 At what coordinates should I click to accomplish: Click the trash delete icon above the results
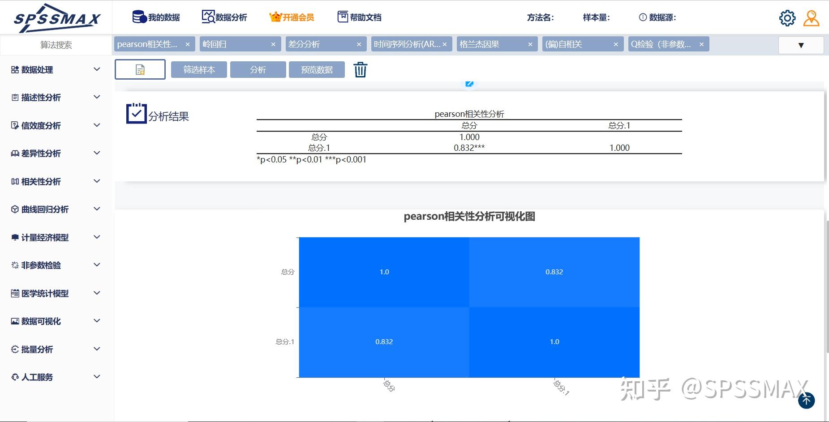coord(361,69)
